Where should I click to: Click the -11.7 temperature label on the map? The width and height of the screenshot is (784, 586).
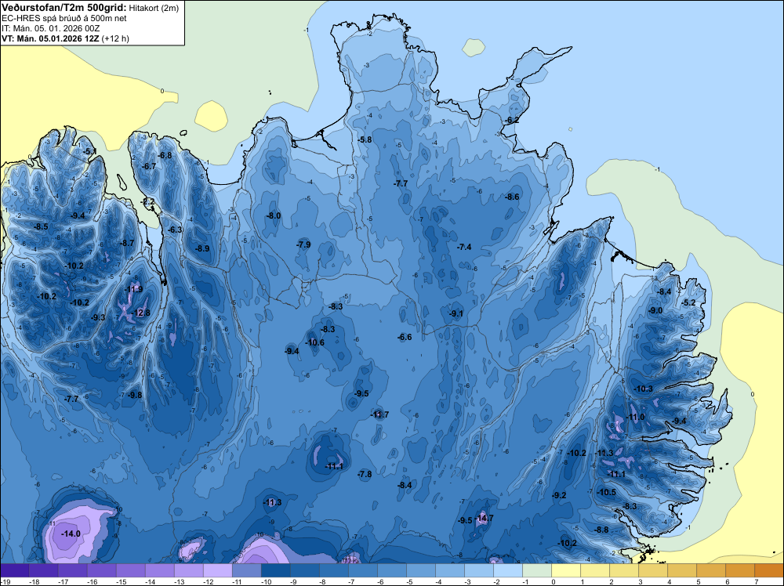(x=379, y=414)
